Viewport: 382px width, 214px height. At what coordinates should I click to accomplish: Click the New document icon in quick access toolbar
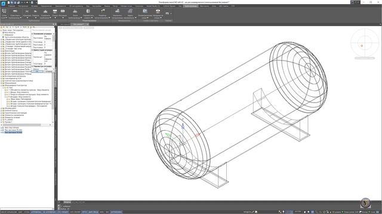pos(8,2)
